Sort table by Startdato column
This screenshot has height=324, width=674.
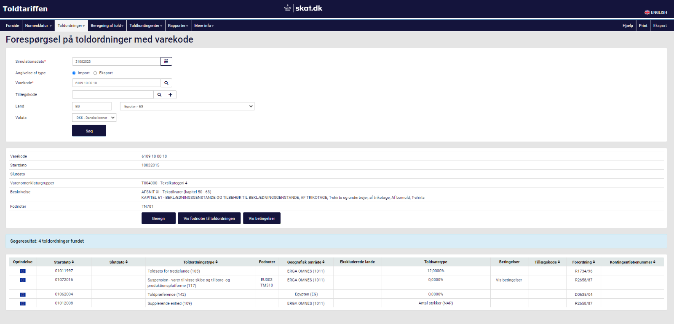64,262
